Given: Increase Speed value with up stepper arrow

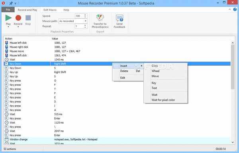Looking at the screenshot, I should (x=85, y=15).
